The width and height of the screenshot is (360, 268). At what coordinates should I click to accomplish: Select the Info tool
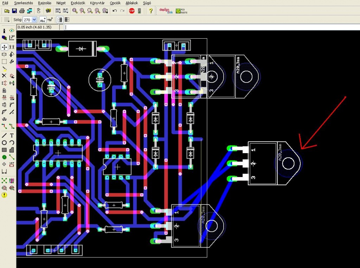[4, 31]
